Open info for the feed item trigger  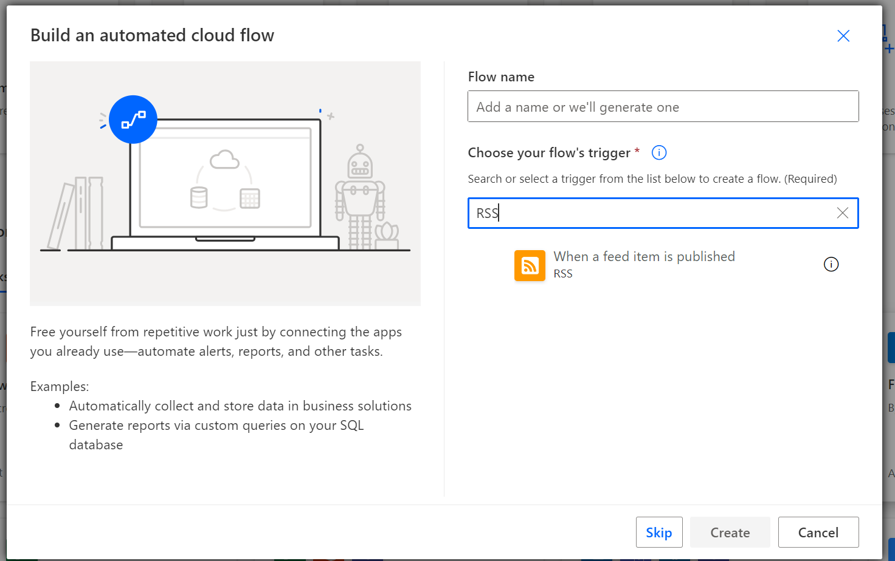[831, 264]
